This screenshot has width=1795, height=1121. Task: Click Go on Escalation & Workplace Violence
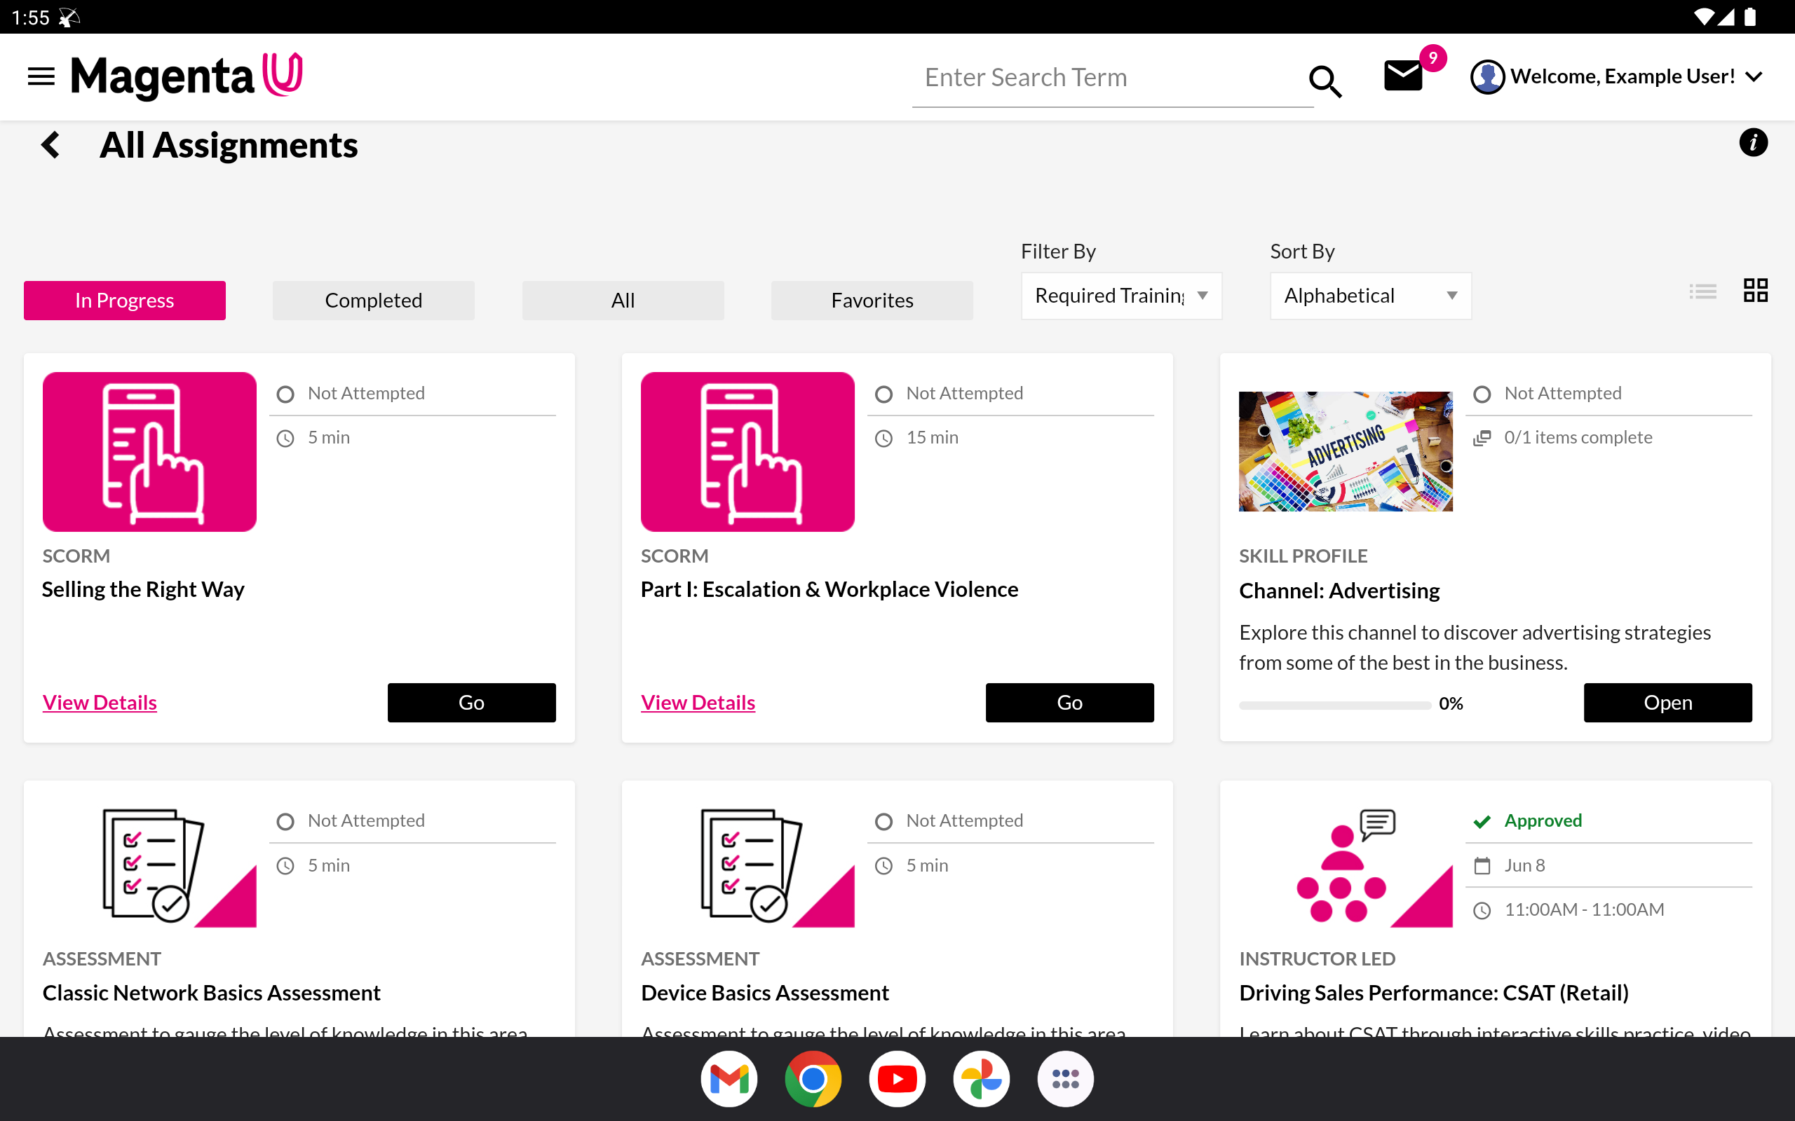tap(1069, 702)
